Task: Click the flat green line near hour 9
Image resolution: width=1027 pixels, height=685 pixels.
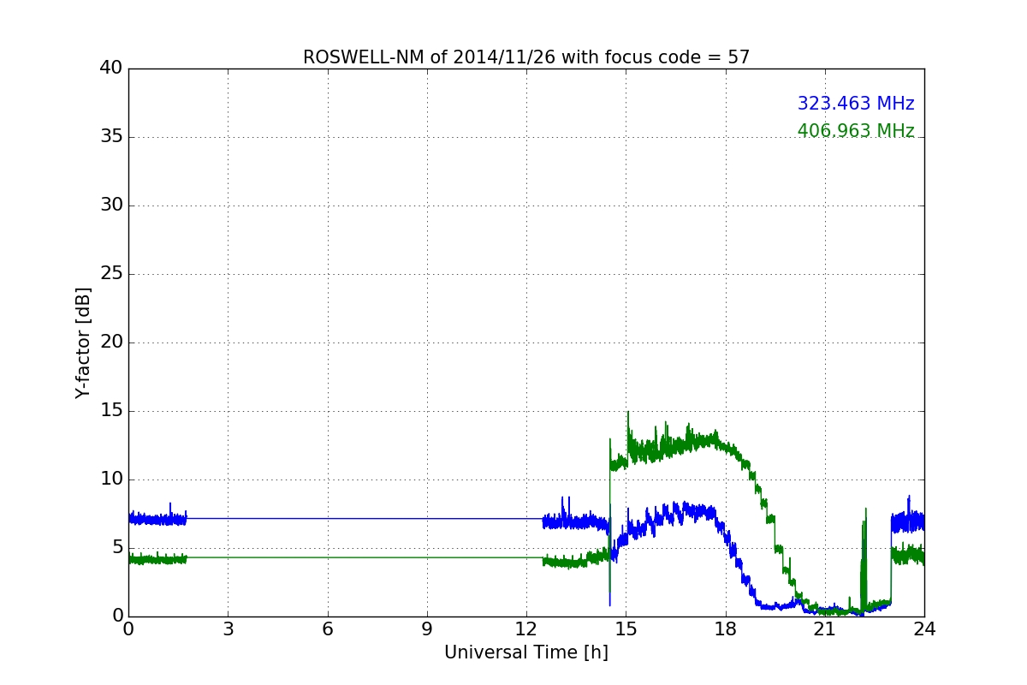Action: 427,557
